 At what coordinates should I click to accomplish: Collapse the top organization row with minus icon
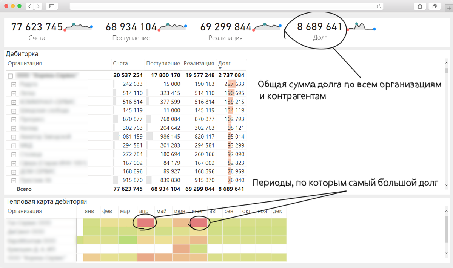[10, 76]
